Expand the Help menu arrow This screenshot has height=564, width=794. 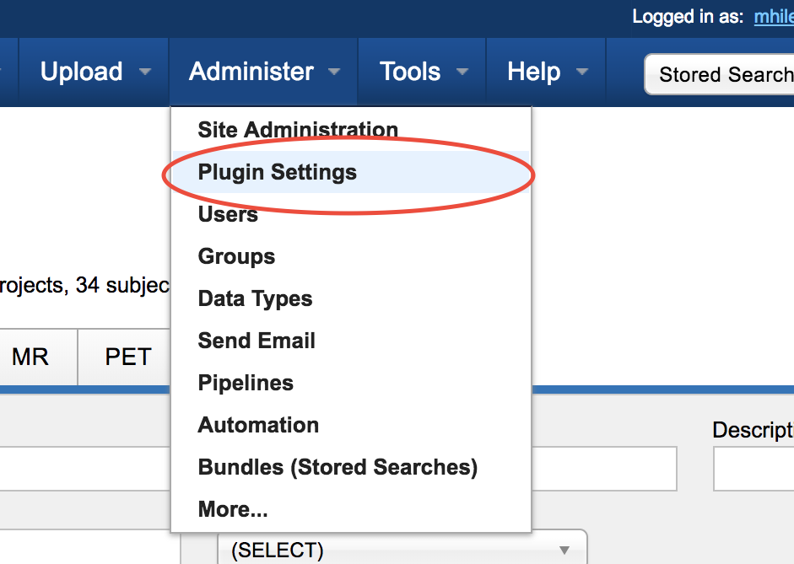tap(582, 73)
